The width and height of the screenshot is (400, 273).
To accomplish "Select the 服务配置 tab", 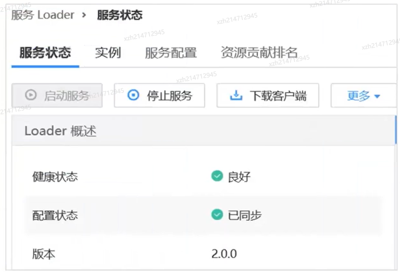I will [171, 53].
